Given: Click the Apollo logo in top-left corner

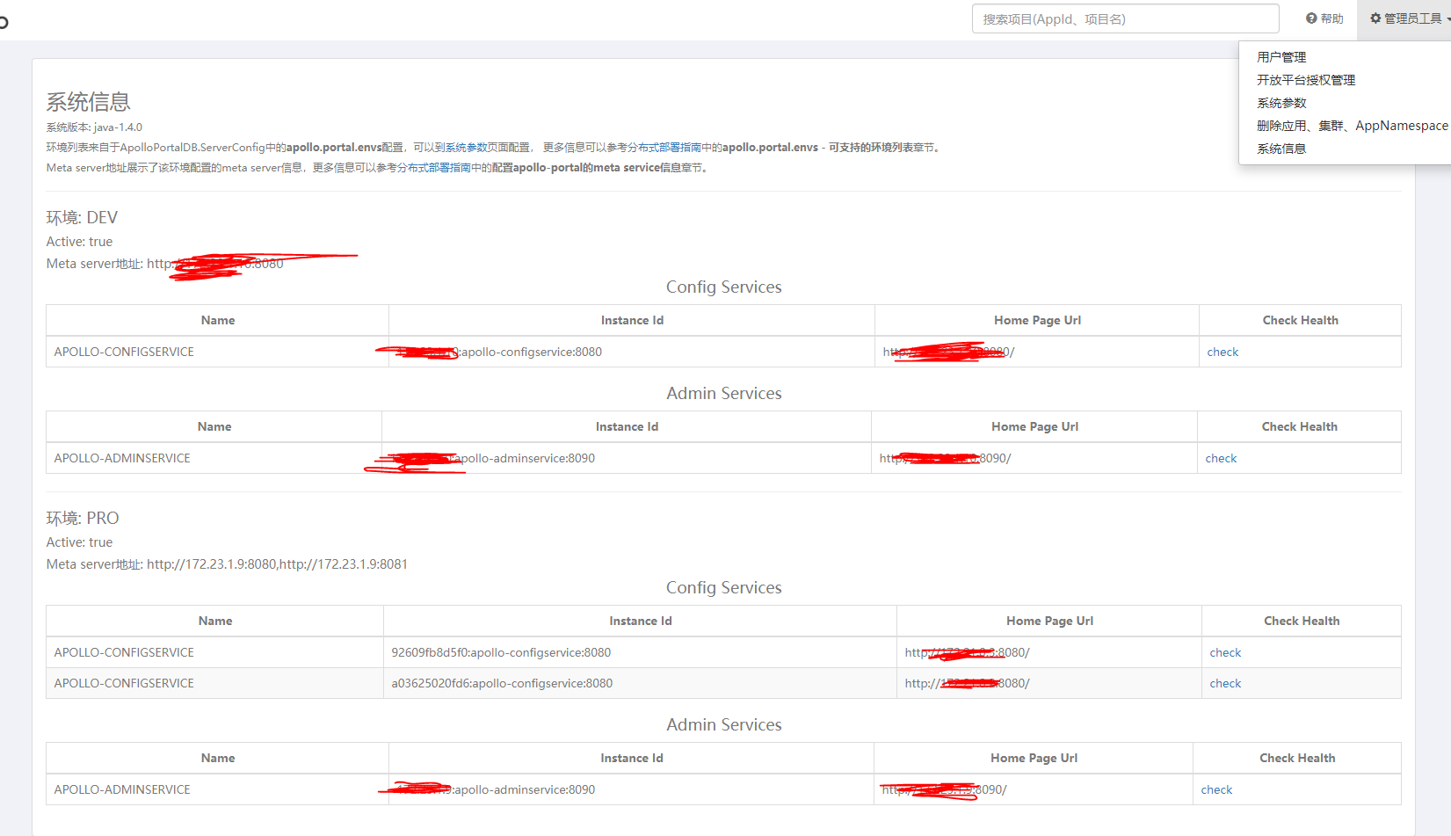Looking at the screenshot, I should click(4, 21).
